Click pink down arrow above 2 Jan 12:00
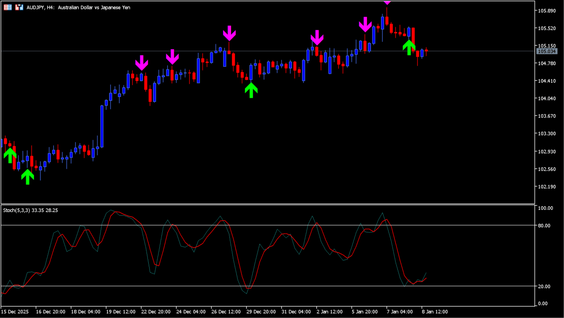 click(317, 38)
